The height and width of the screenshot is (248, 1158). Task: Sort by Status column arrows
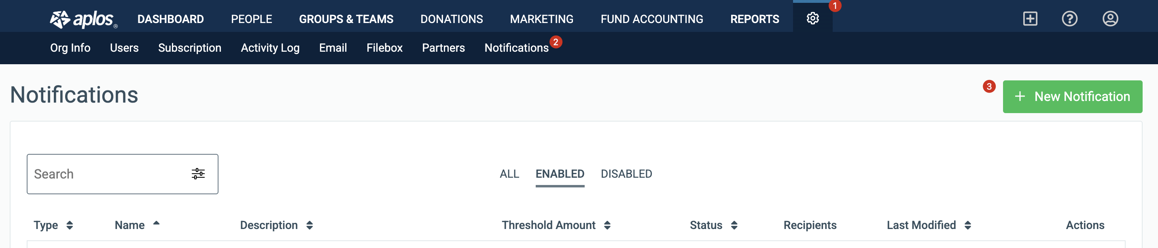pyautogui.click(x=734, y=225)
